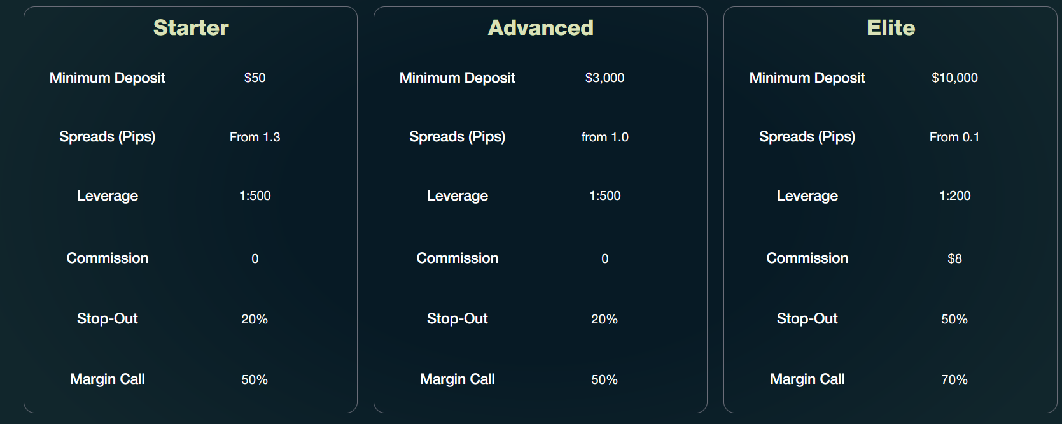This screenshot has width=1062, height=424.
Task: Select the 1:500 leverage value in Advanced card
Action: (x=604, y=195)
